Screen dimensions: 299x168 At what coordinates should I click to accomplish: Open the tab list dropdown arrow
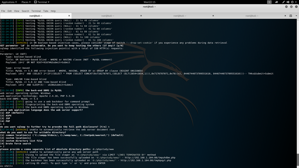(x=296, y=16)
